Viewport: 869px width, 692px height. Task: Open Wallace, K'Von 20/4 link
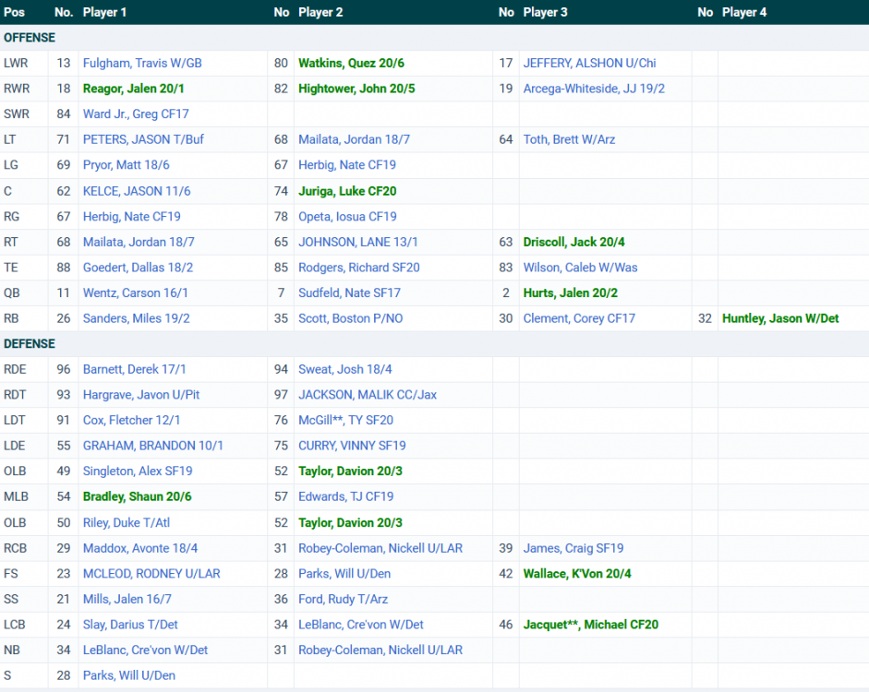(x=577, y=574)
